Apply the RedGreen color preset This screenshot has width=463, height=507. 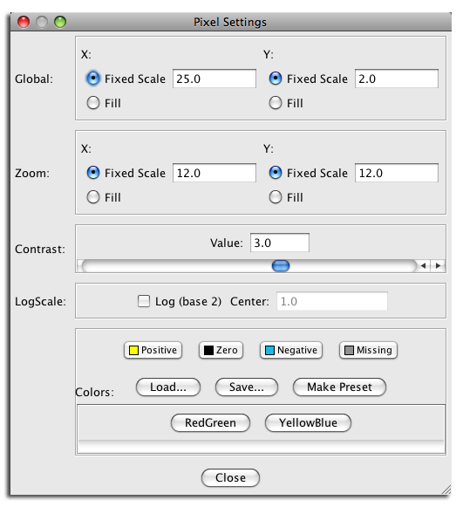(x=210, y=423)
